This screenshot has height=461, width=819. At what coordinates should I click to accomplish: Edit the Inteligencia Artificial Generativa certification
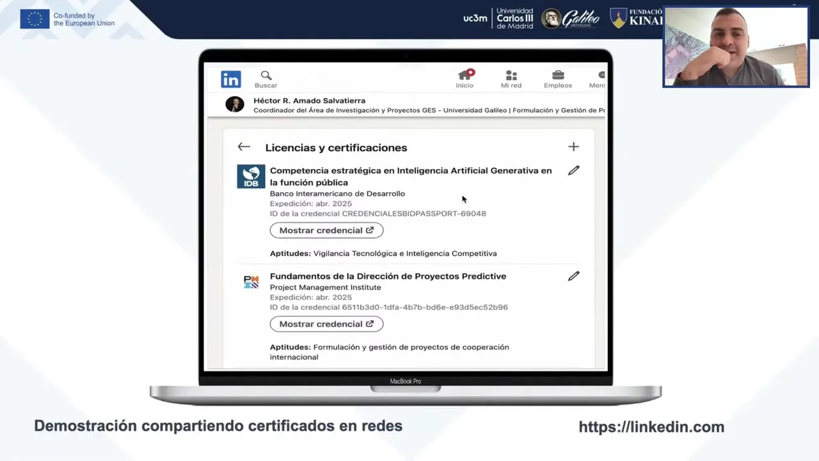click(573, 170)
